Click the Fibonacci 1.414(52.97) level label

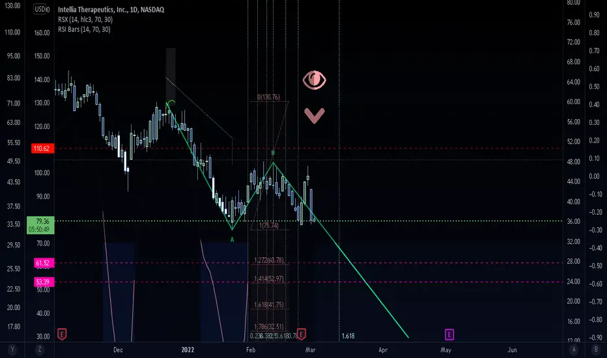[269, 279]
